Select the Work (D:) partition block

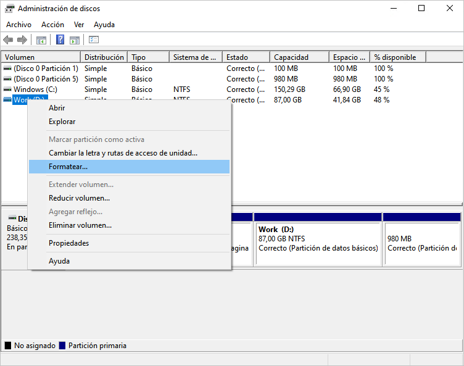click(318, 244)
